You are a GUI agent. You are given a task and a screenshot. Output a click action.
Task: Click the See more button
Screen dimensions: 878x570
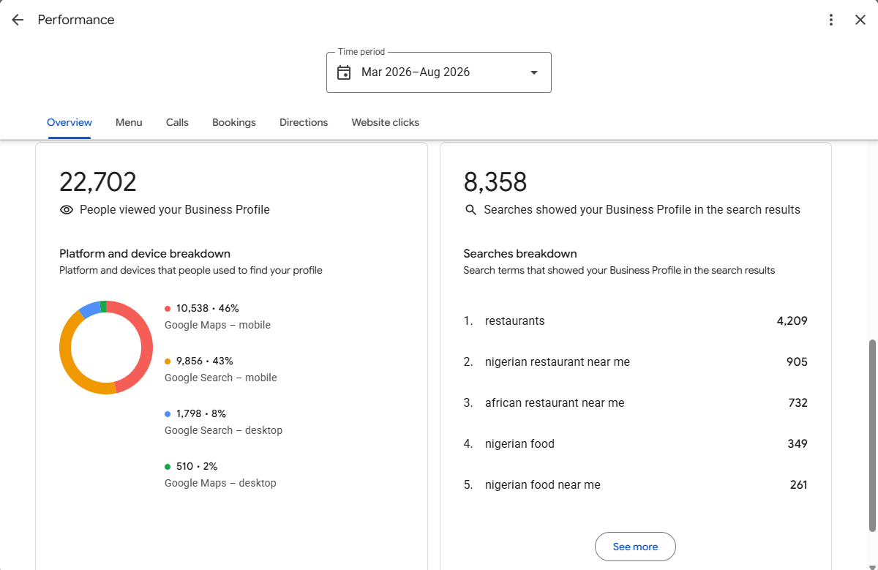tap(635, 547)
